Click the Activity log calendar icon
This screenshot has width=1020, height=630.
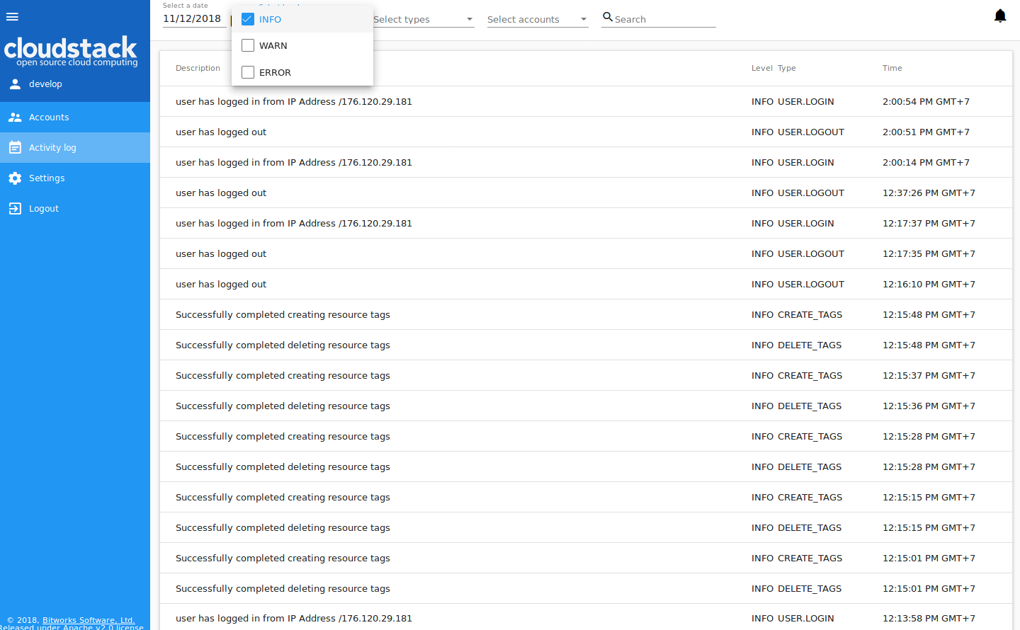(x=15, y=148)
